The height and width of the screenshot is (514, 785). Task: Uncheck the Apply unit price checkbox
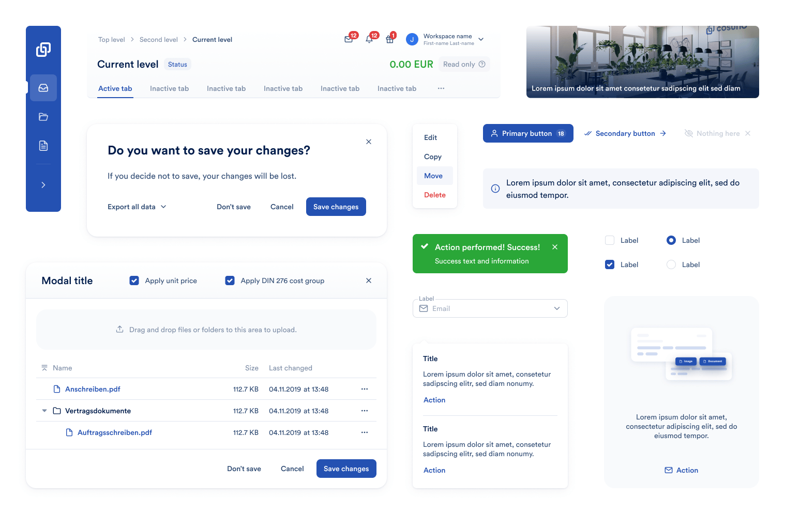134,280
